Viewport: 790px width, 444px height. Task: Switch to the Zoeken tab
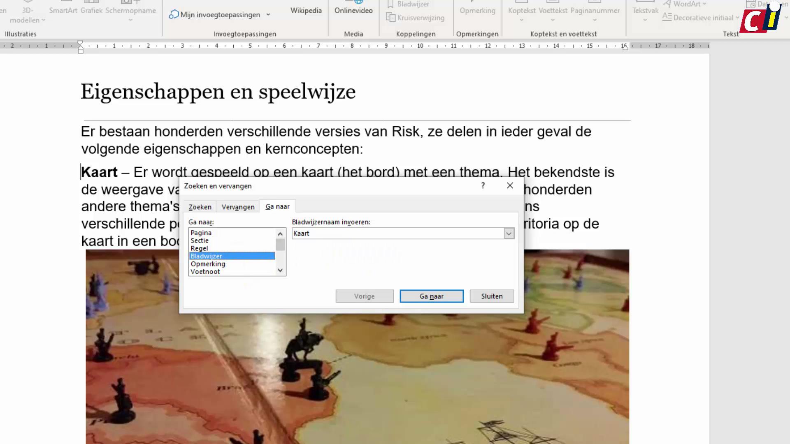tap(200, 207)
